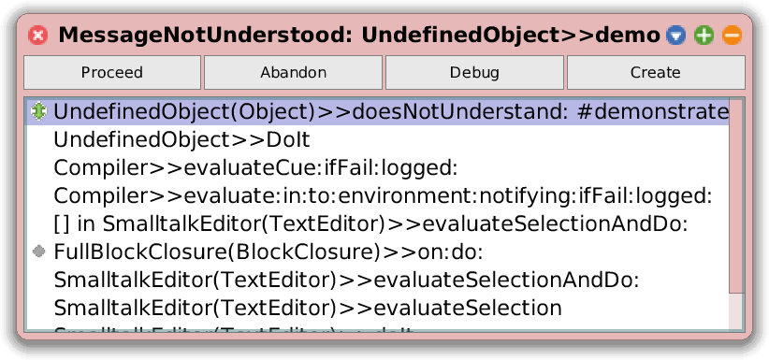The height and width of the screenshot is (360, 769).
Task: Click the green arrow icon beside doesNotUnderstand
Action: click(38, 112)
